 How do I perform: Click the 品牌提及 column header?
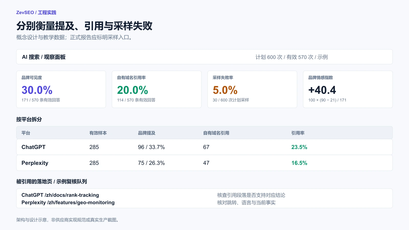[x=147, y=133]
